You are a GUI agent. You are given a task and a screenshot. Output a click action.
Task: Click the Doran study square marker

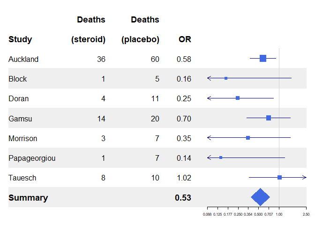click(238, 98)
